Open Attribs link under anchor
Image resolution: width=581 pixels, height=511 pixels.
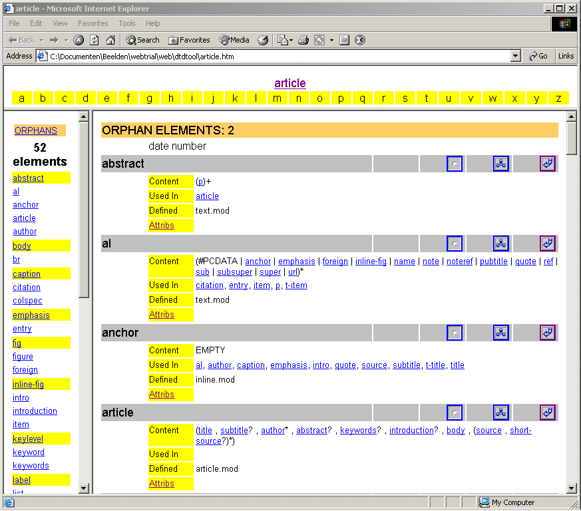(162, 395)
